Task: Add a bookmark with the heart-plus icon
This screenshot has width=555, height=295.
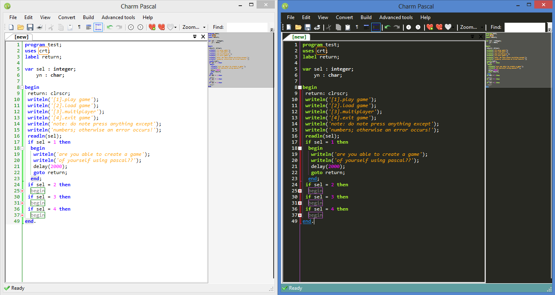Action: point(152,27)
